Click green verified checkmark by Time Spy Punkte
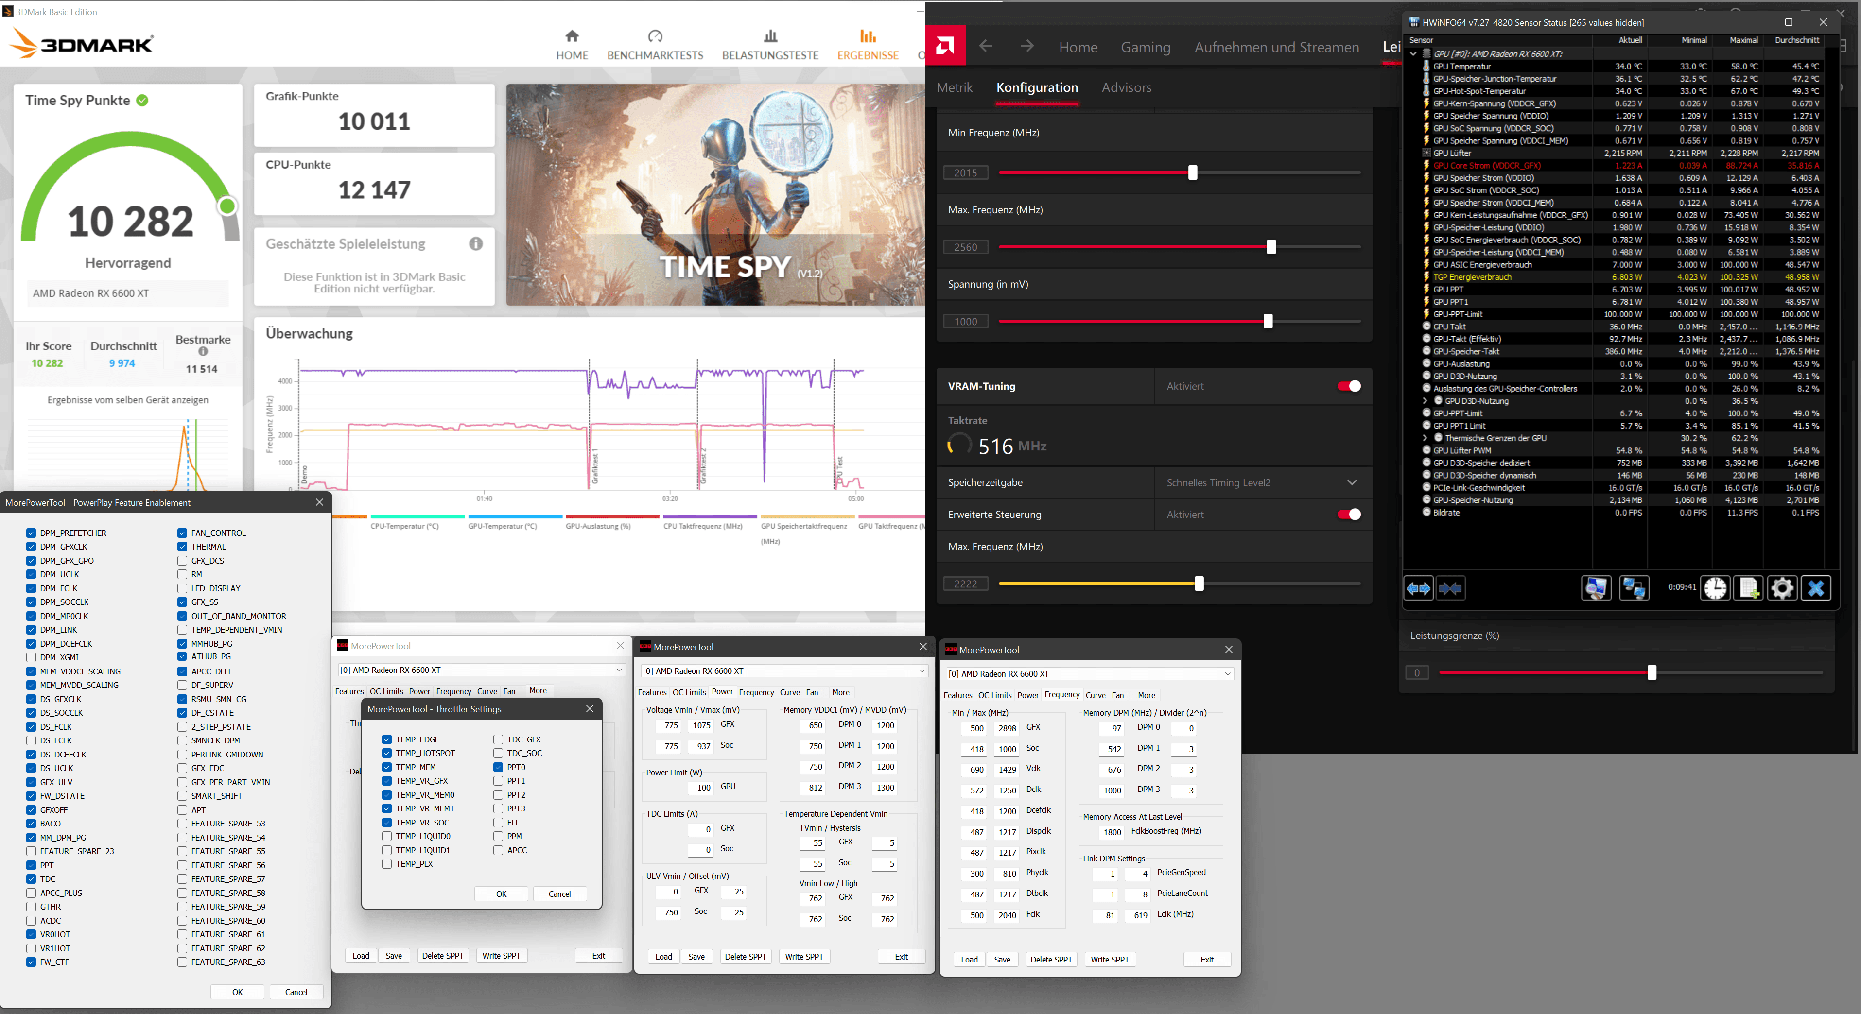Viewport: 1861px width, 1014px height. tap(142, 101)
